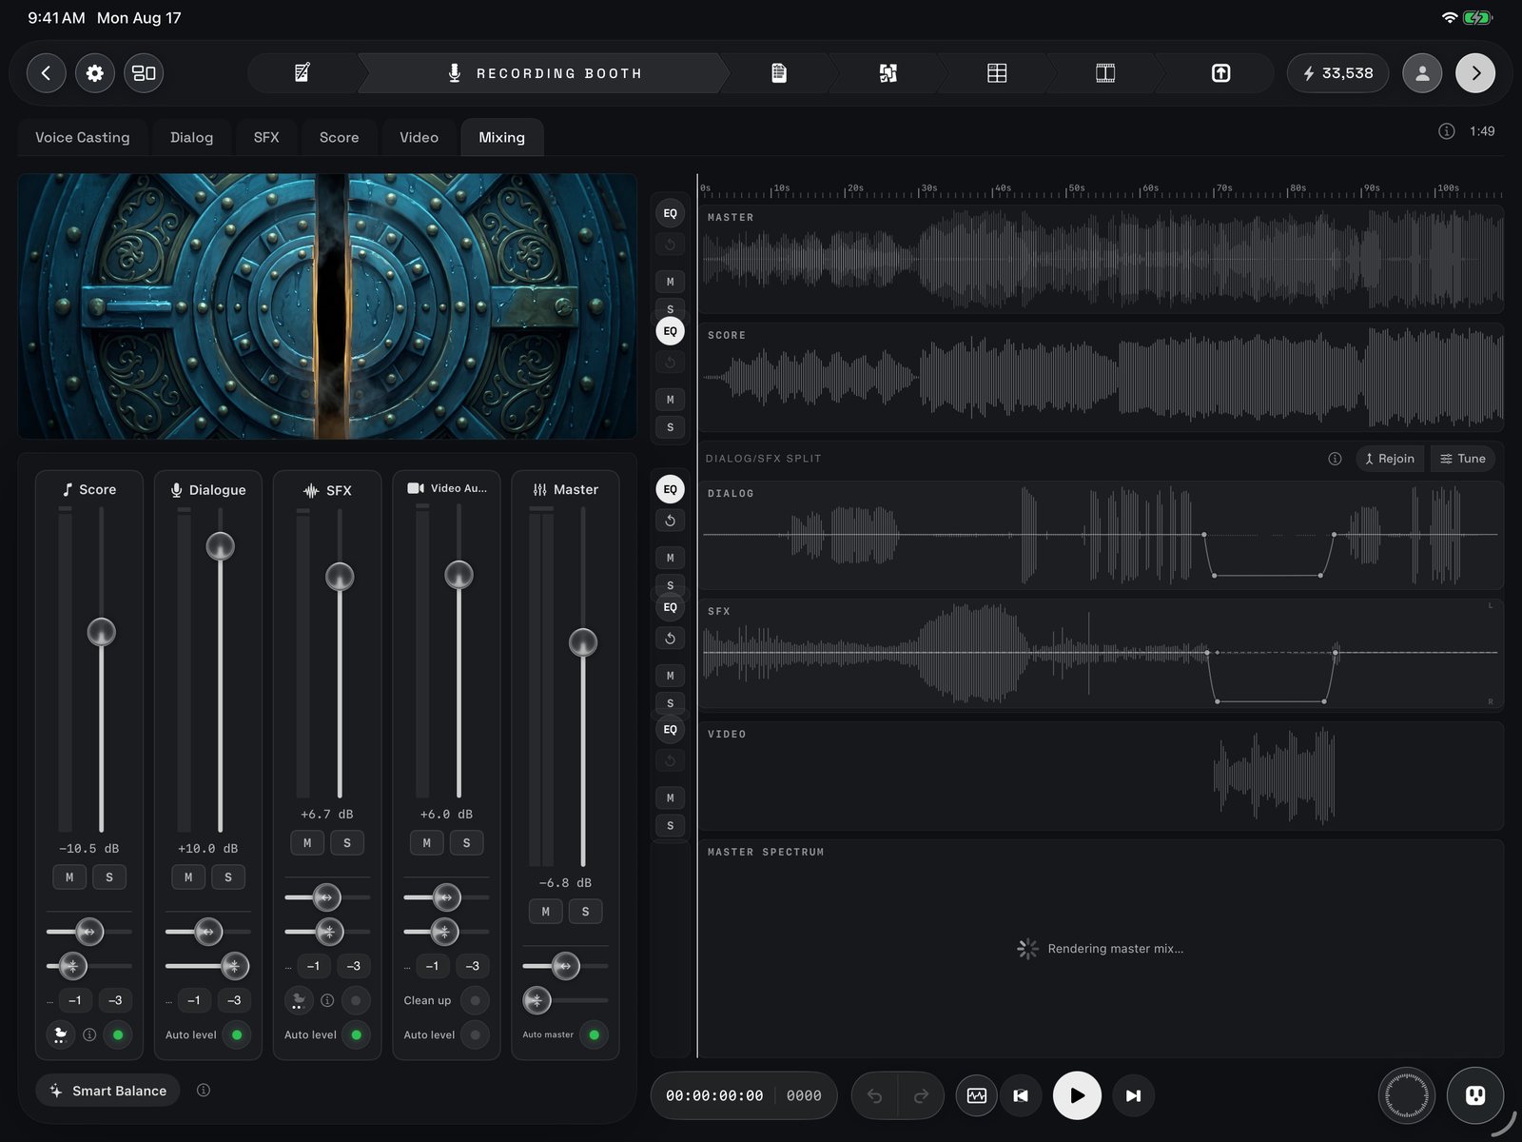This screenshot has height=1142, width=1522.
Task: Click the vault door video preview
Action: point(327,306)
